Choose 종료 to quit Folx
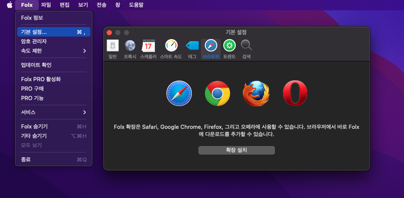 54,160
